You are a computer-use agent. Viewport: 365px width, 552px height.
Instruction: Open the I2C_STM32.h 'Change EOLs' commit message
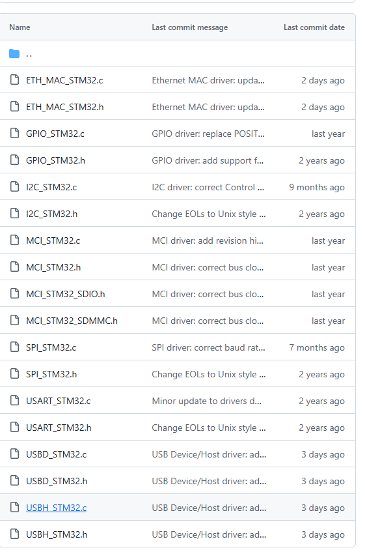pos(209,214)
